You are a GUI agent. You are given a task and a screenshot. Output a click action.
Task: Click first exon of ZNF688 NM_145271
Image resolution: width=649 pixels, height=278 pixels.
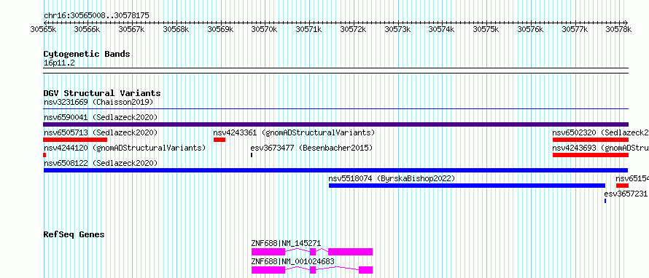pos(268,252)
